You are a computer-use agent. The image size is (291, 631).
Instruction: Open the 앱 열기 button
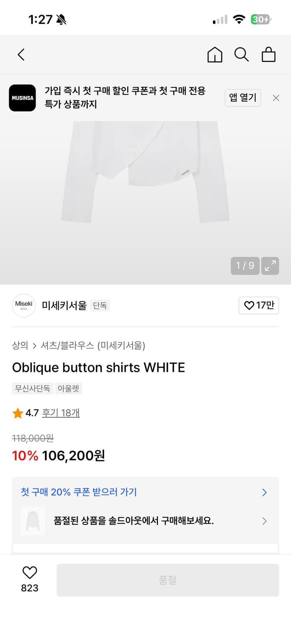[x=243, y=98]
